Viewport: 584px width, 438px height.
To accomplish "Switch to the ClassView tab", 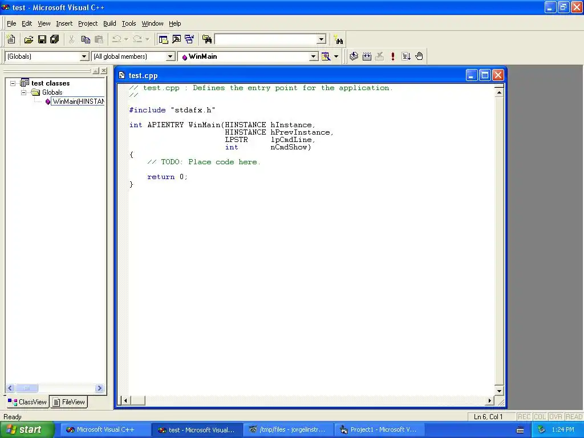I will pos(27,402).
